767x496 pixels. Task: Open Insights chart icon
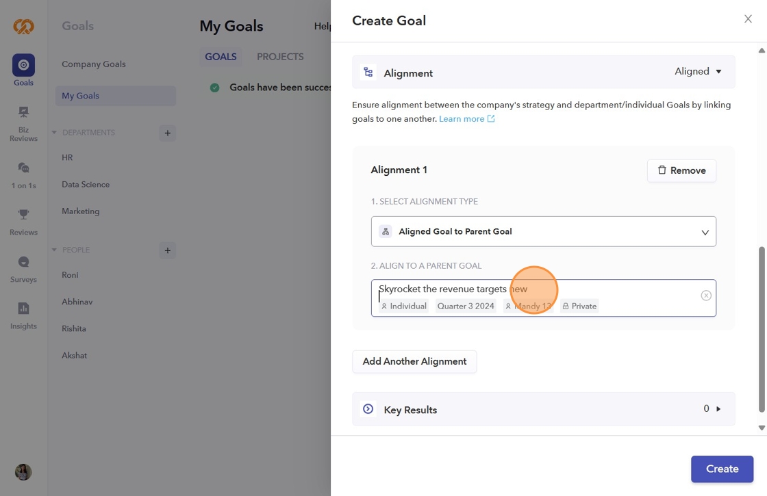tap(23, 309)
